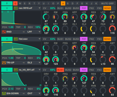Screen dimensions: 117x97
Task: Click the CV 69% field
Action: pyautogui.click(x=49, y=70)
